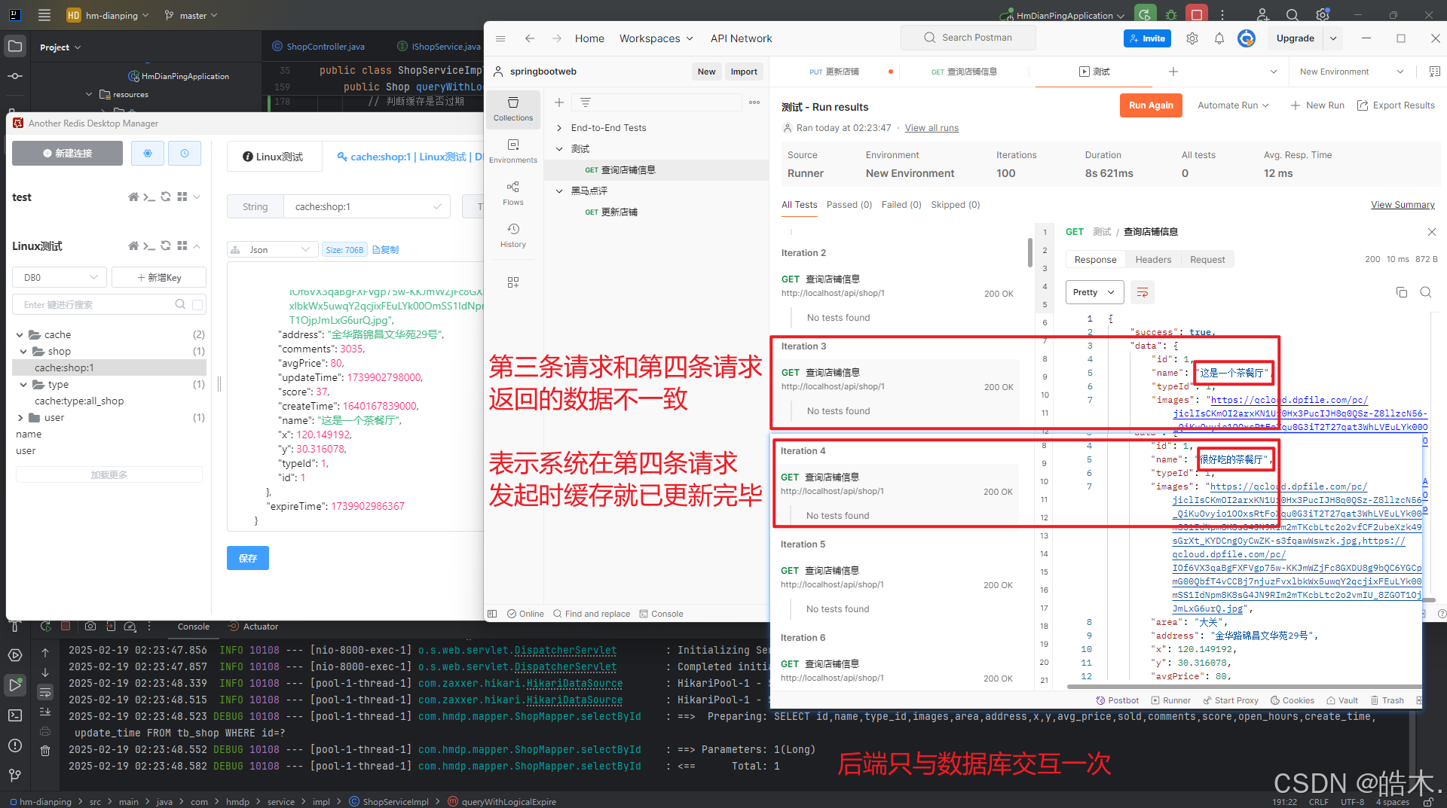
Task: Click 新增Key button
Action: point(159,278)
